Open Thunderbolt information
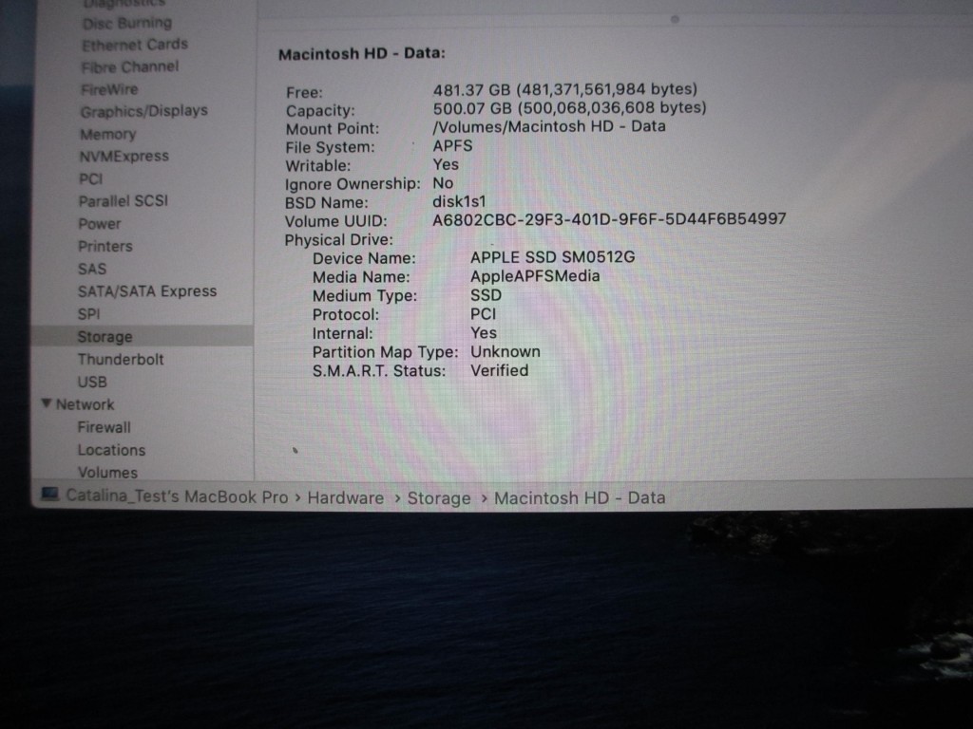 (x=121, y=360)
